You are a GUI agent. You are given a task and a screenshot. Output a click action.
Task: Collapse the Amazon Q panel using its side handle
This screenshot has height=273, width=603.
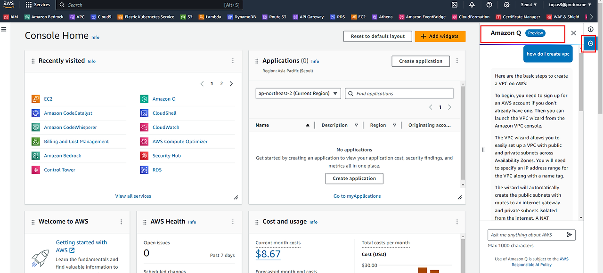(x=483, y=150)
